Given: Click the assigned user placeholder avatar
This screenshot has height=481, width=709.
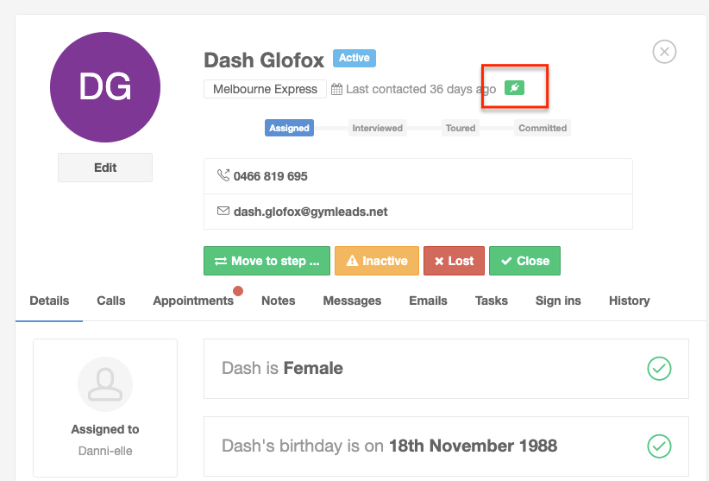Looking at the screenshot, I should (105, 384).
